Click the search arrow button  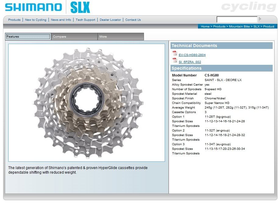(x=260, y=19)
